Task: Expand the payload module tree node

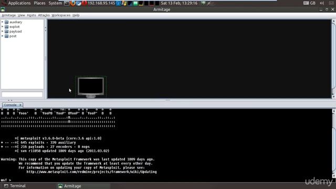Action: tap(2, 31)
